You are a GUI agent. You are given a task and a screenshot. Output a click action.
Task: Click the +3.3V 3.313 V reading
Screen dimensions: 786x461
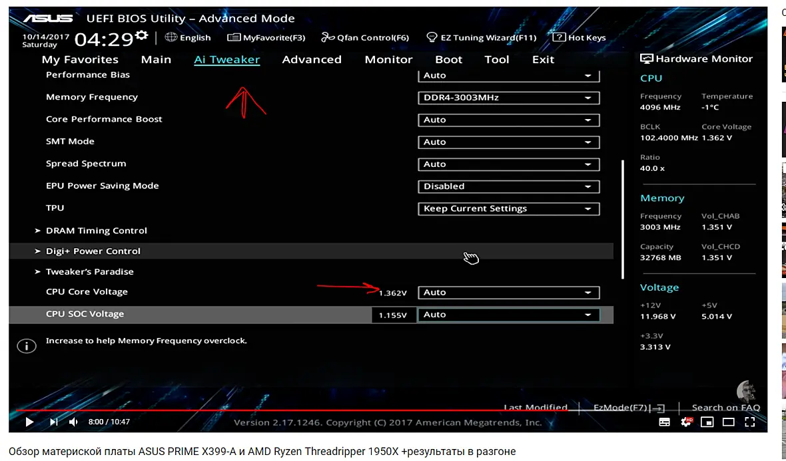[x=655, y=347]
